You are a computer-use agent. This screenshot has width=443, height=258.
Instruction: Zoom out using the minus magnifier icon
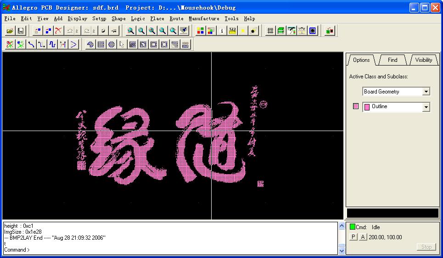click(x=163, y=30)
